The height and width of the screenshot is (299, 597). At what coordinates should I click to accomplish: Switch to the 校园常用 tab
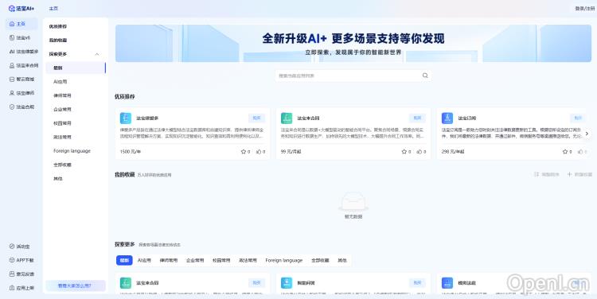coord(221,260)
